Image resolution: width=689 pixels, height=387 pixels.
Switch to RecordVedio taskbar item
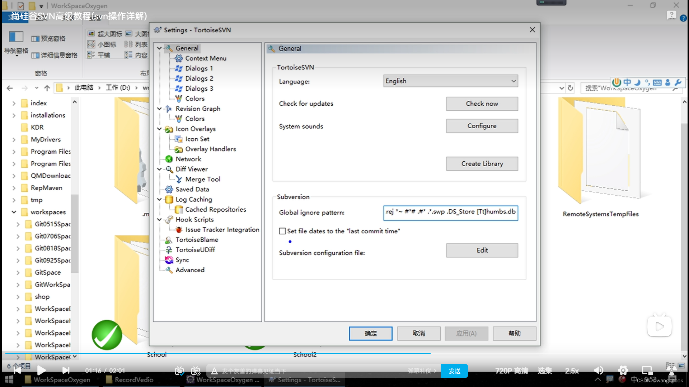click(130, 380)
